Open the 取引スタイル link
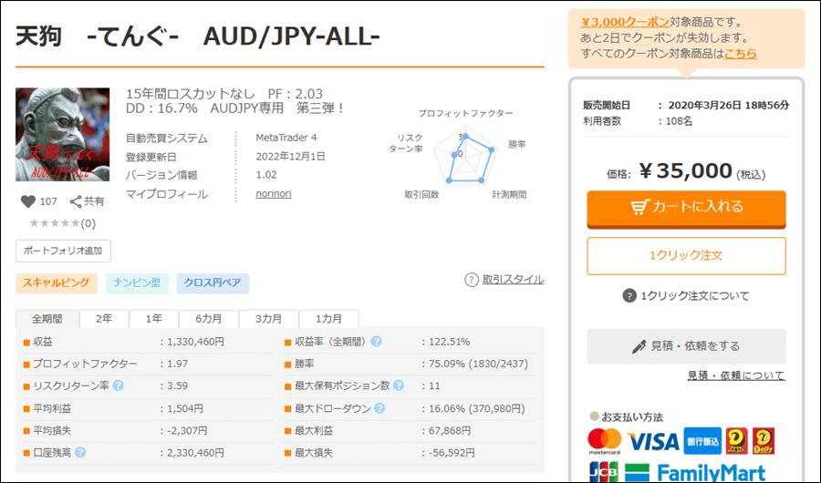821x483 pixels. [x=513, y=280]
